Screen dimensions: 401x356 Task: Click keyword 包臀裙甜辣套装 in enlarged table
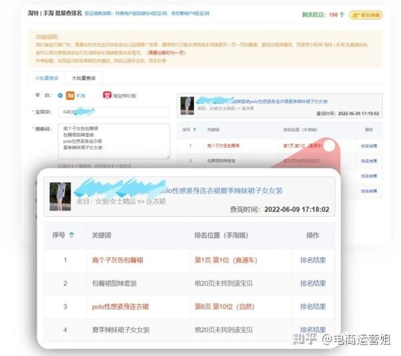click(x=114, y=283)
